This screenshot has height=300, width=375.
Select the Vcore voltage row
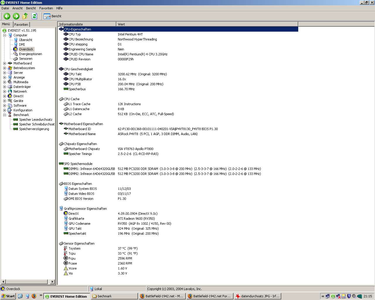[x=178, y=268]
